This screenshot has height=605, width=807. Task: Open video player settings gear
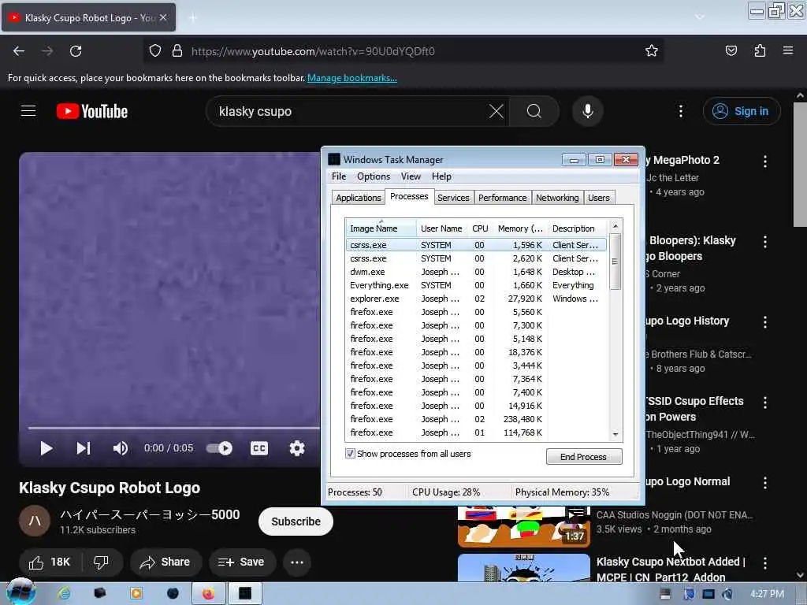click(x=297, y=448)
